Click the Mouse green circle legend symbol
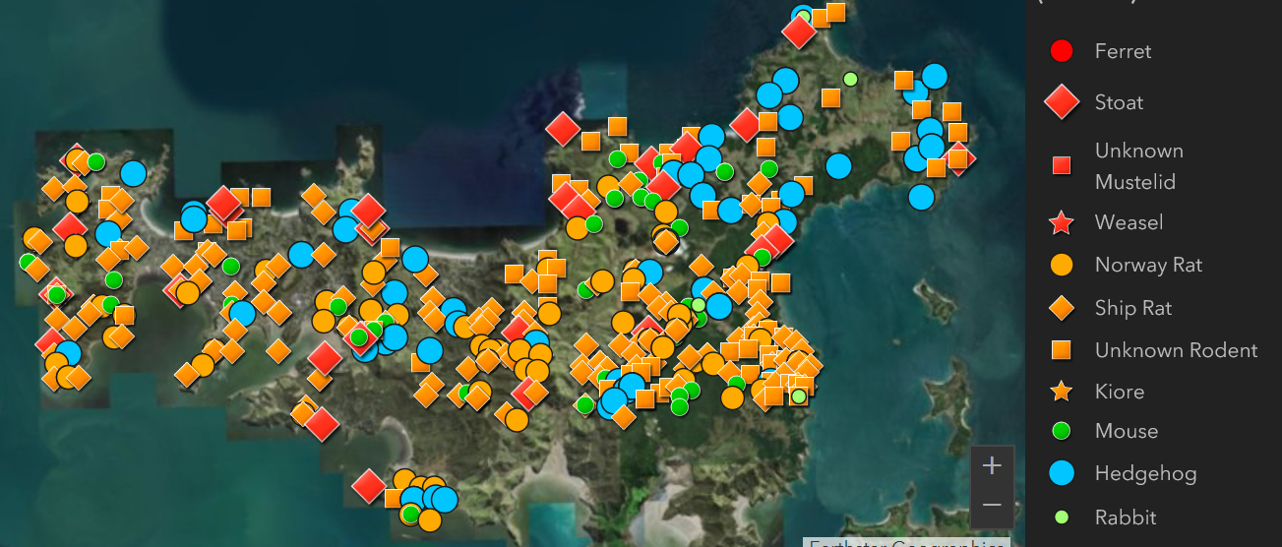This screenshot has height=547, width=1282. point(1061,431)
